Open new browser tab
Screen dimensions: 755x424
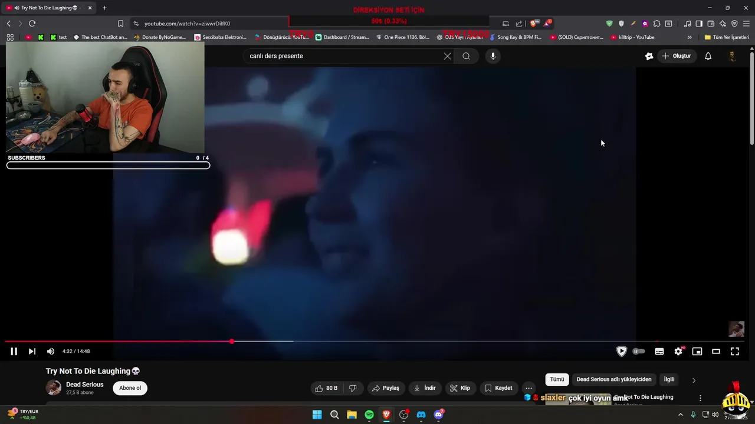click(x=104, y=8)
